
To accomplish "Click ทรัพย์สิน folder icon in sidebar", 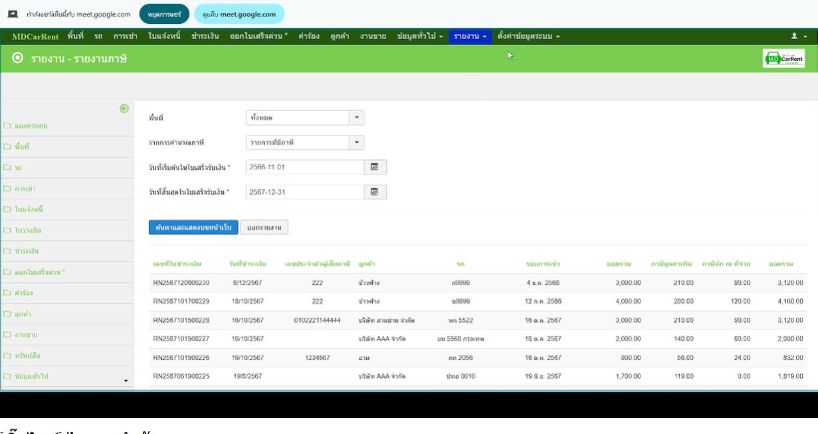I will tap(7, 356).
